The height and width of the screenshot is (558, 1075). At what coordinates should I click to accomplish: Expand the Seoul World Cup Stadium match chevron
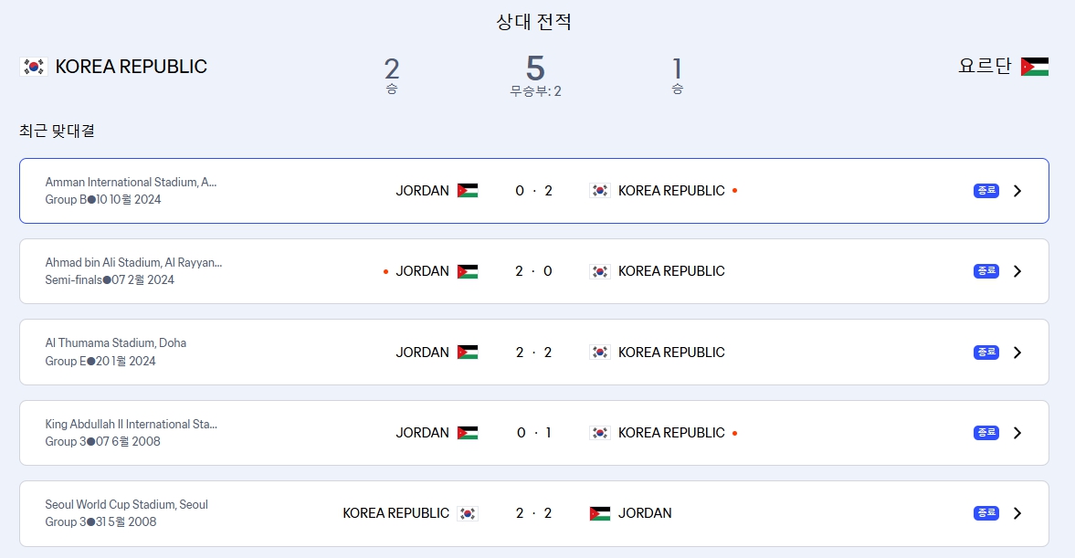(1017, 512)
